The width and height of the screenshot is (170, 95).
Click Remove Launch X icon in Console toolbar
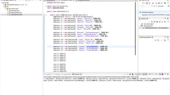(130, 74)
